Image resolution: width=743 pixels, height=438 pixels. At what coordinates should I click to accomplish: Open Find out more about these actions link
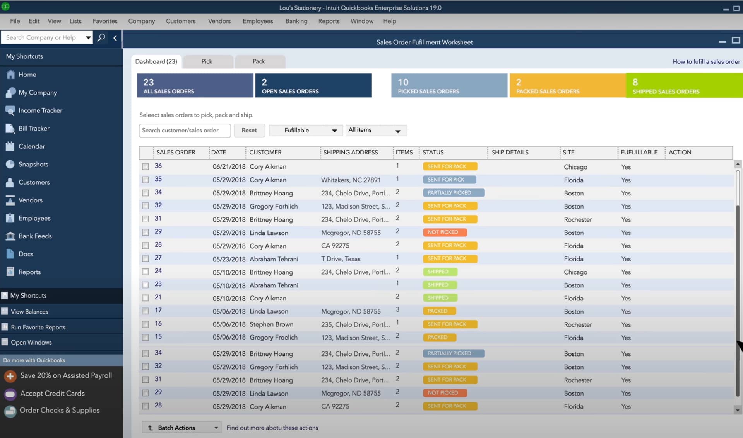click(272, 428)
